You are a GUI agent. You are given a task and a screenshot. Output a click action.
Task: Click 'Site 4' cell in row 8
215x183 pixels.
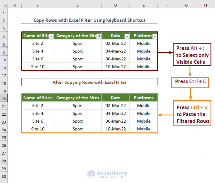tap(38, 51)
